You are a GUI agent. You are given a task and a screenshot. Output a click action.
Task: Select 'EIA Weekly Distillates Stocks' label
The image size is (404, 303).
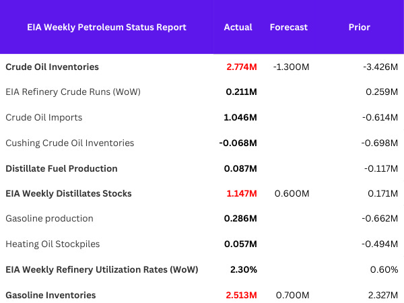tap(69, 193)
